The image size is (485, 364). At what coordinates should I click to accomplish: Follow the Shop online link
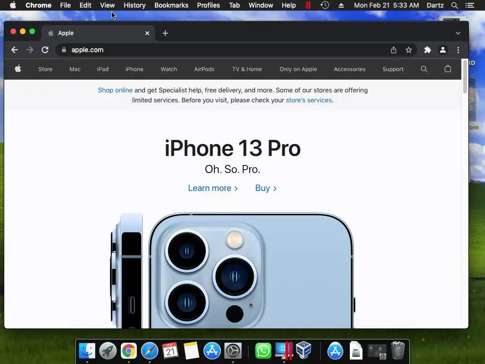tap(115, 90)
